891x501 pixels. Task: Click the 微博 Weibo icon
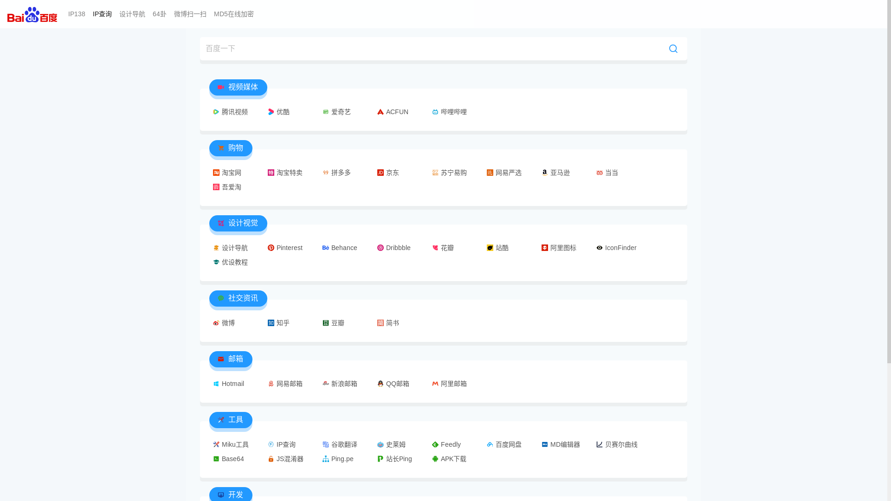coord(216,323)
